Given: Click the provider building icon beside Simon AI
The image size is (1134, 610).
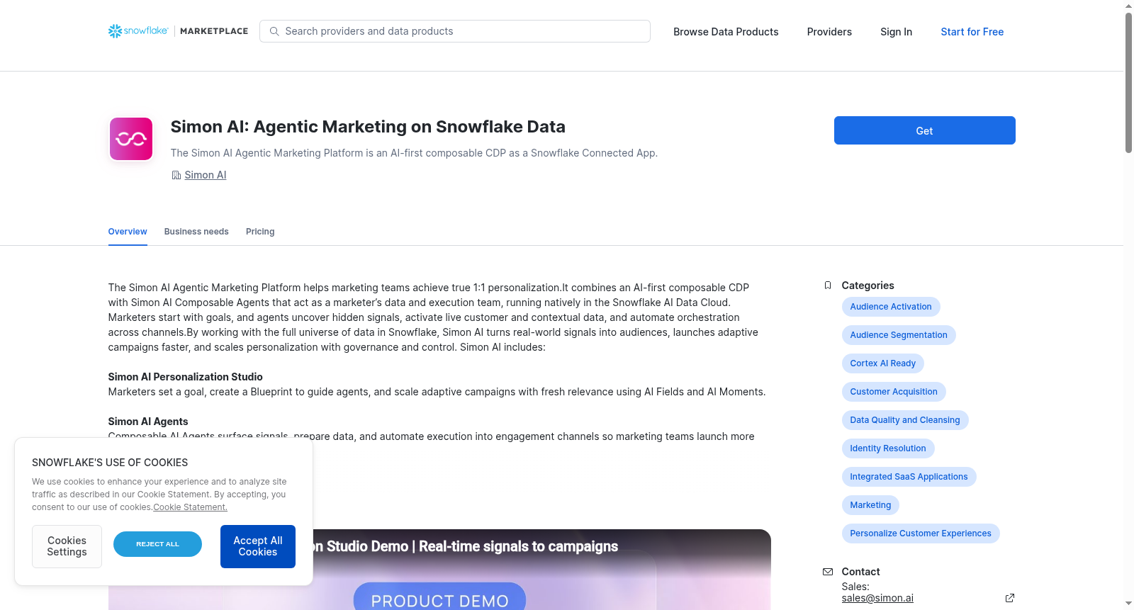Looking at the screenshot, I should (x=176, y=175).
